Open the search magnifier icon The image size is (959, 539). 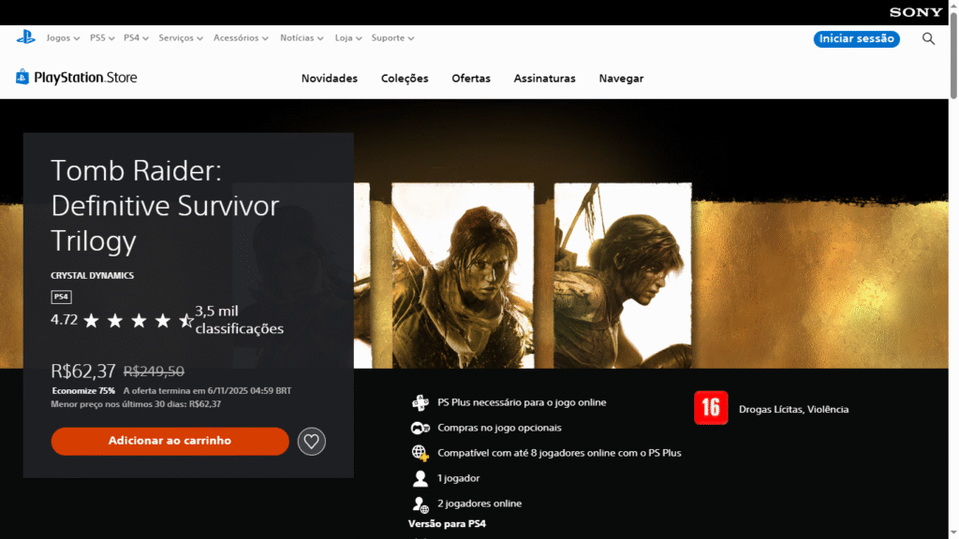[928, 38]
